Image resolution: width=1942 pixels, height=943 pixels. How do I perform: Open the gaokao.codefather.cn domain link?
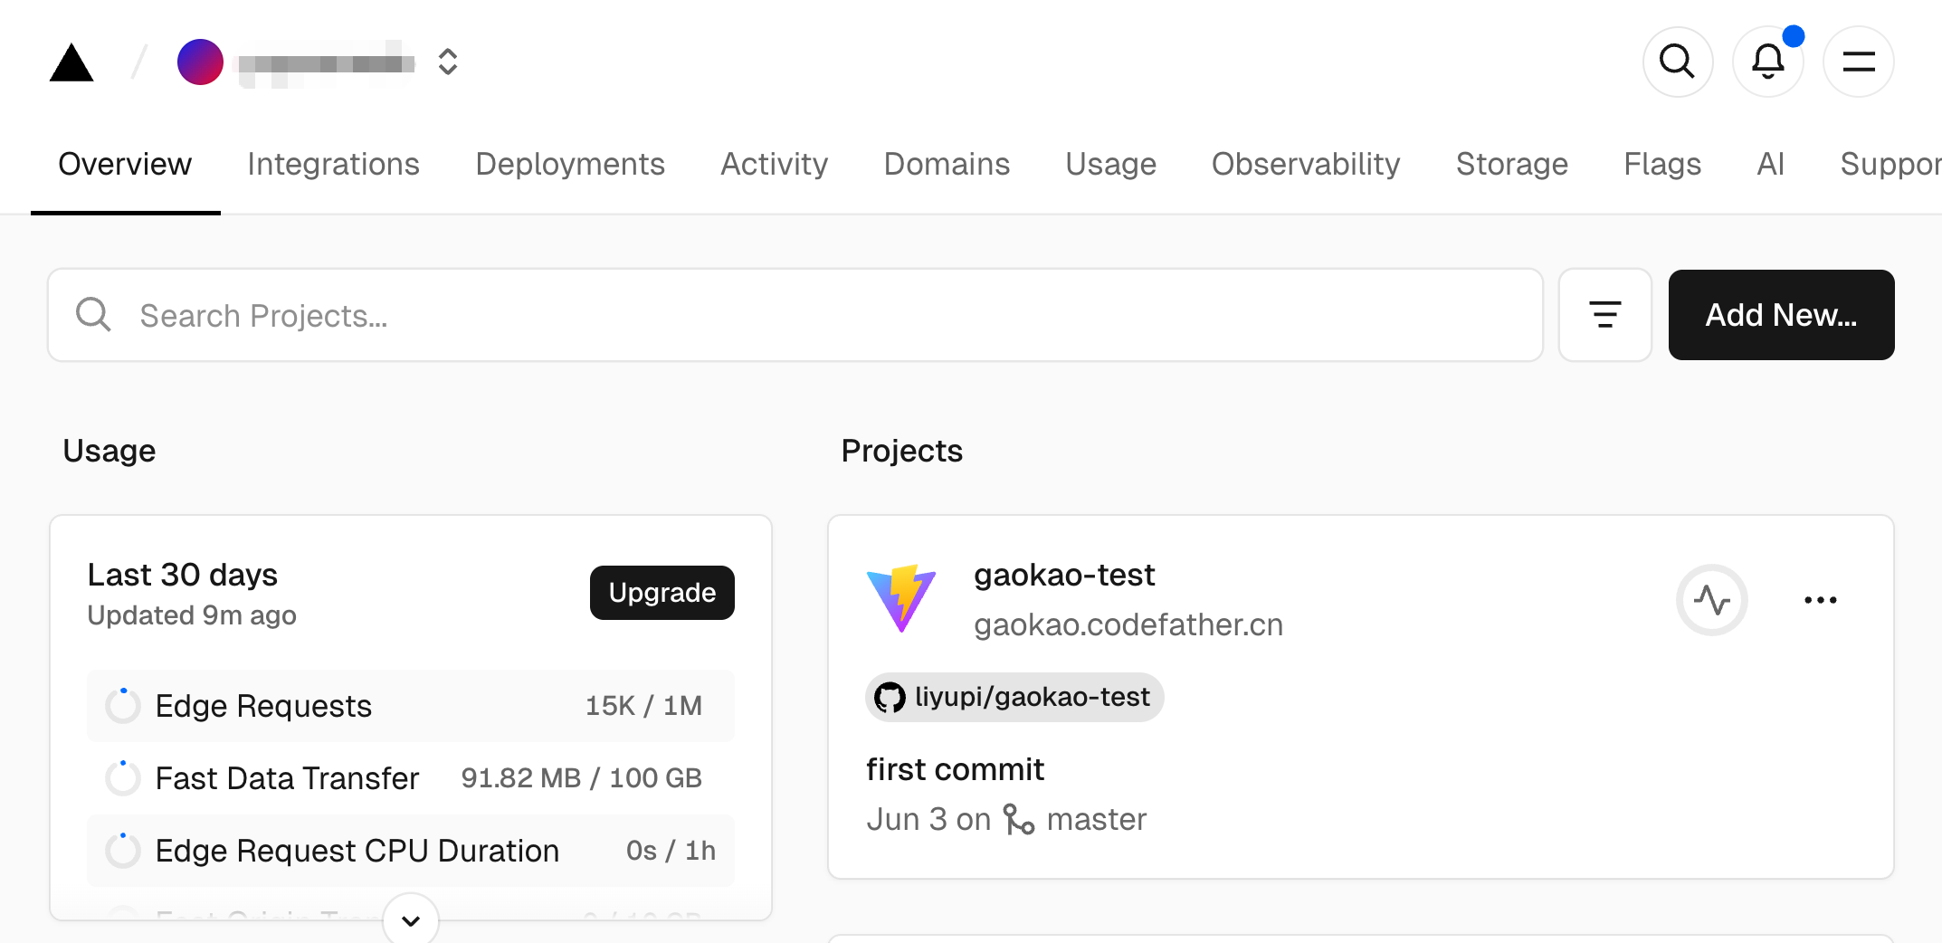point(1128,625)
